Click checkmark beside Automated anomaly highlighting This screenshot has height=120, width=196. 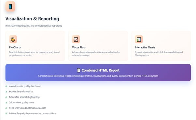coord(7,97)
